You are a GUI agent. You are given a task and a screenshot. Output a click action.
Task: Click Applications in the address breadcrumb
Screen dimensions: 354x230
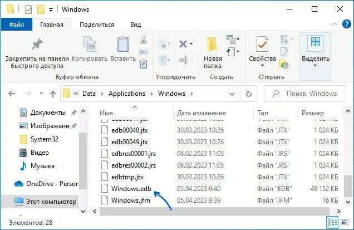point(127,94)
